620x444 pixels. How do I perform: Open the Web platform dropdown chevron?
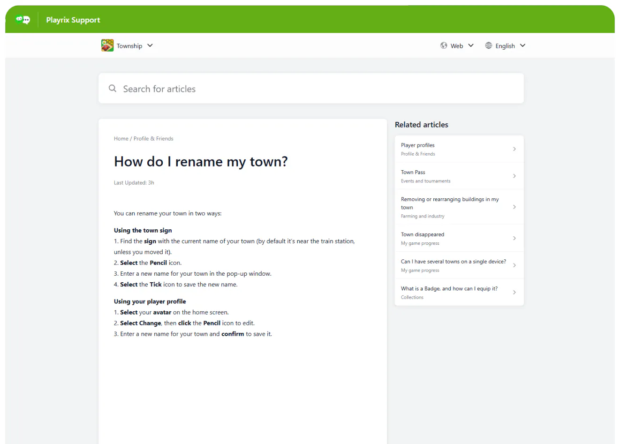pos(471,45)
